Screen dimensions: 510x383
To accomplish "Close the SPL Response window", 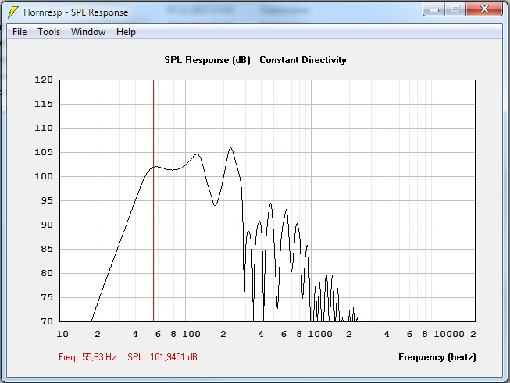I will pyautogui.click(x=484, y=9).
